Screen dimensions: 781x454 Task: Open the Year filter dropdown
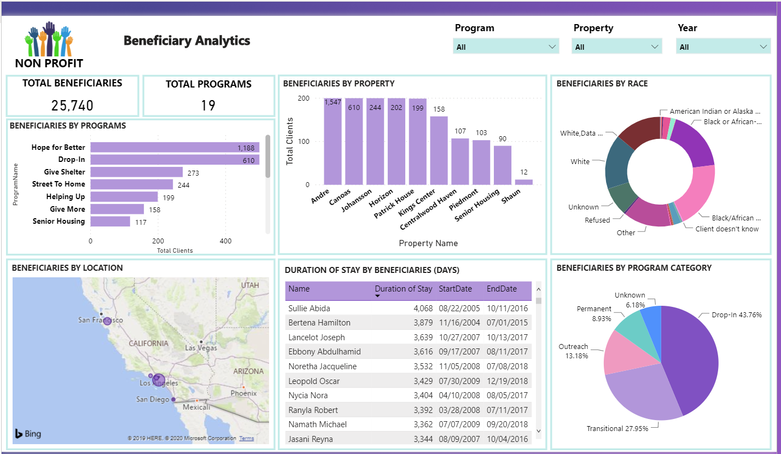pos(724,46)
